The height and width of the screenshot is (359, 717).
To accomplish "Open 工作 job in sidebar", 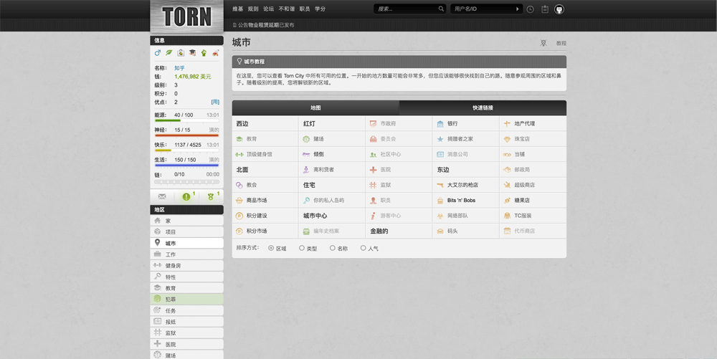I will click(186, 254).
